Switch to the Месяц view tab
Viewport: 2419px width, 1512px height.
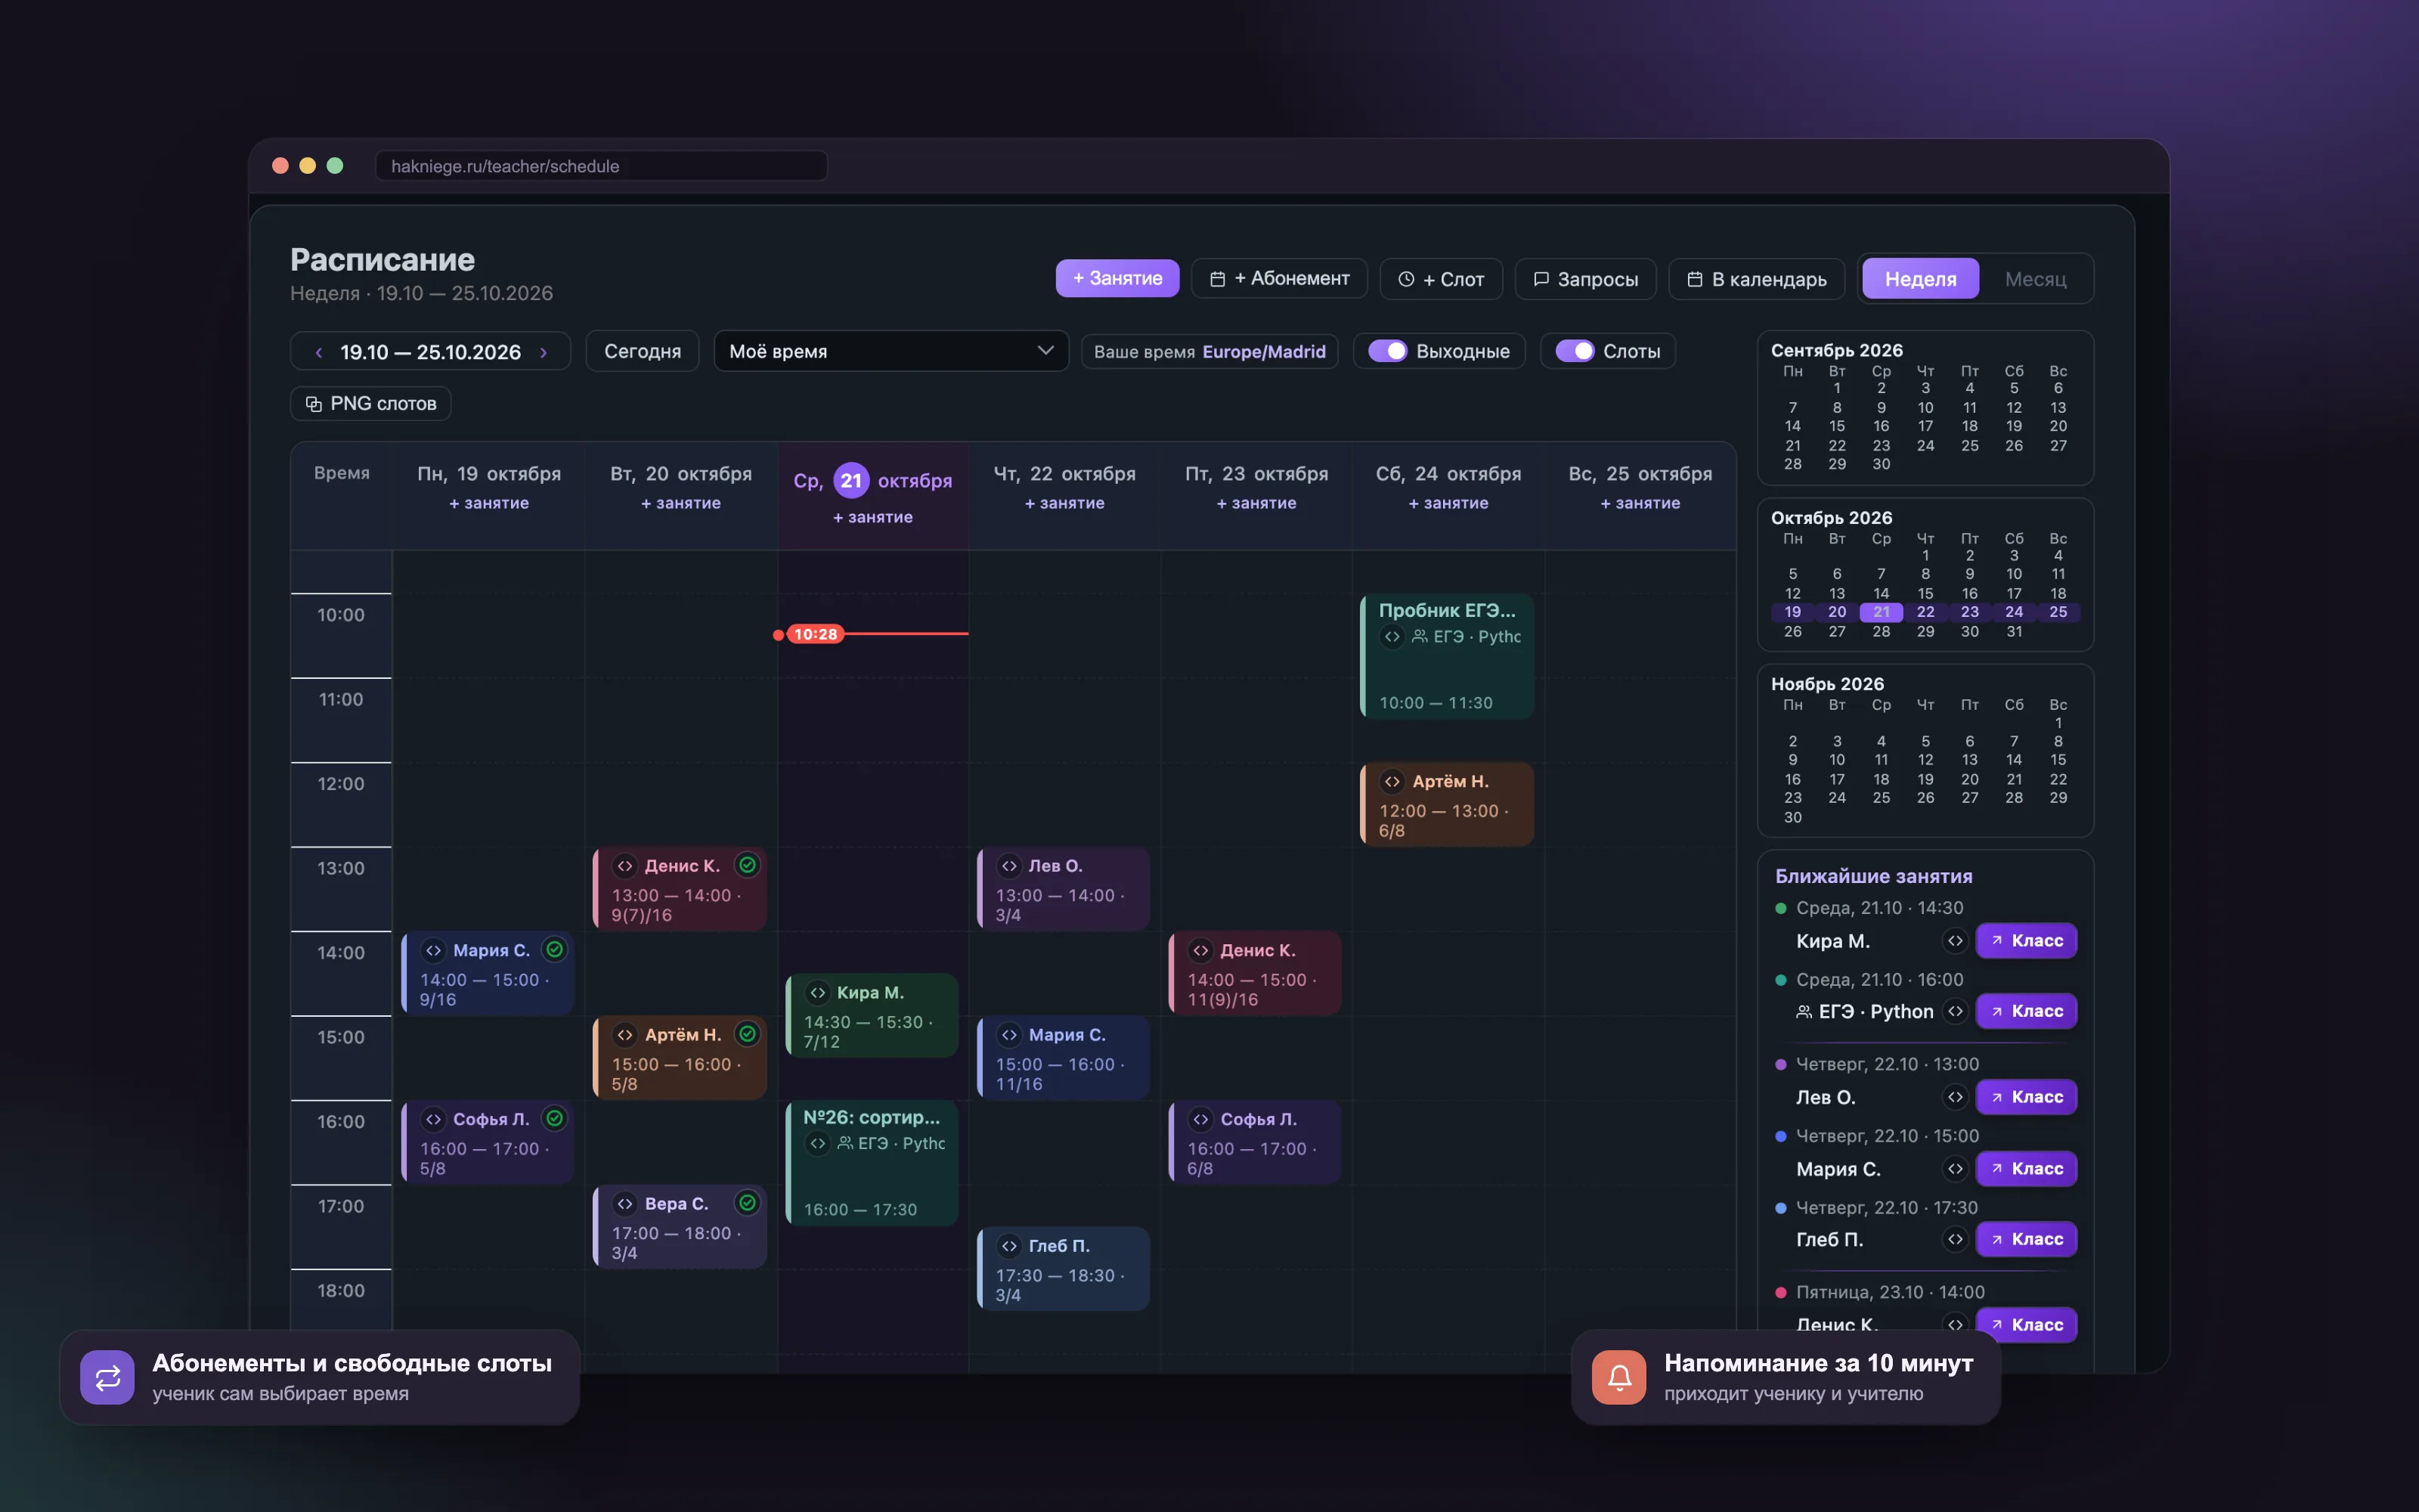[2035, 279]
